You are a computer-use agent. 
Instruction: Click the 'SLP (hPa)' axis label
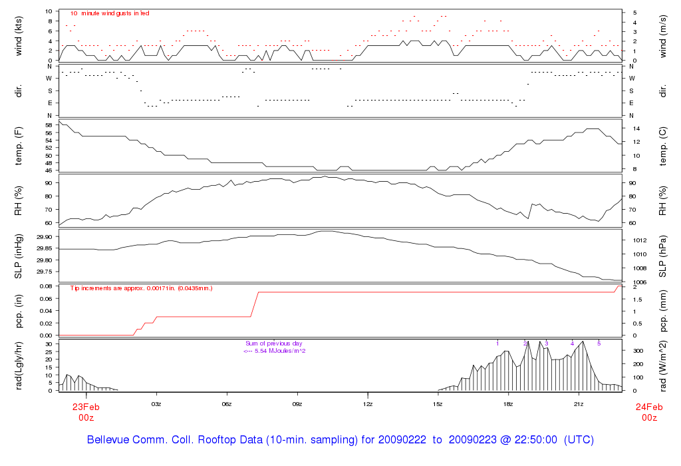point(662,256)
